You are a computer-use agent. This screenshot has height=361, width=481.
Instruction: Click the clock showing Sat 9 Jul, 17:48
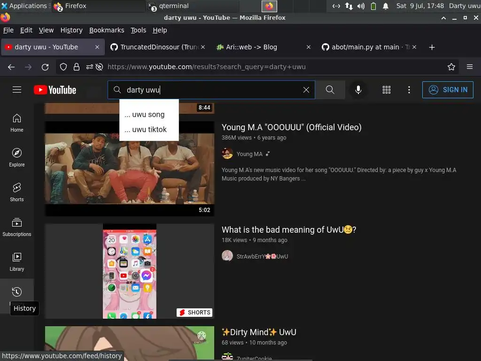(x=420, y=6)
